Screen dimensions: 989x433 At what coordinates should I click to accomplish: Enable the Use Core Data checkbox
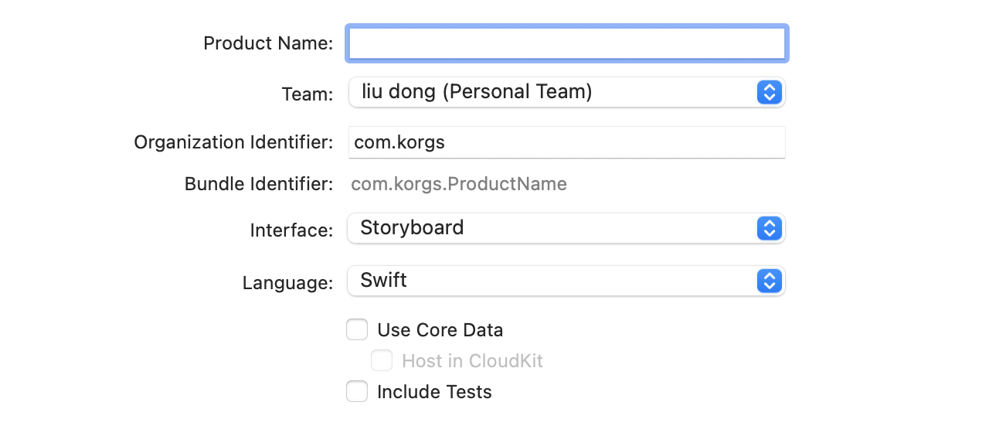pyautogui.click(x=357, y=330)
